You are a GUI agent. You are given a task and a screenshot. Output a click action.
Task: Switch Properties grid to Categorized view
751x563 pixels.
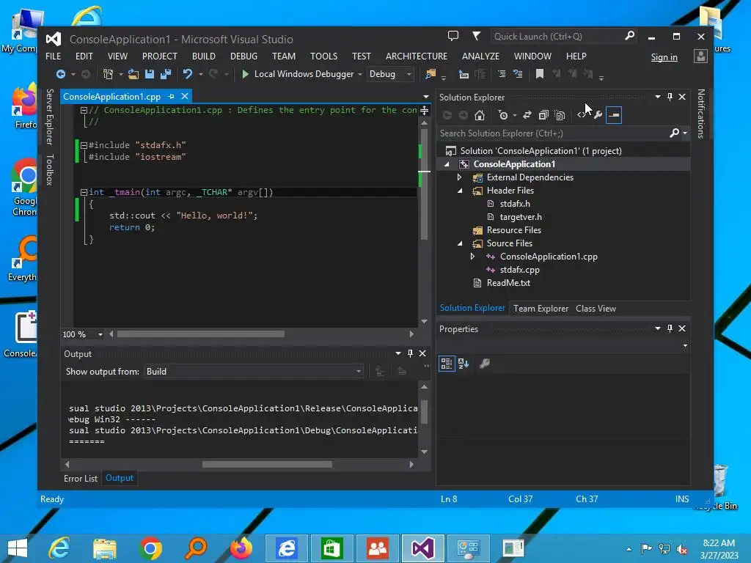(x=447, y=364)
